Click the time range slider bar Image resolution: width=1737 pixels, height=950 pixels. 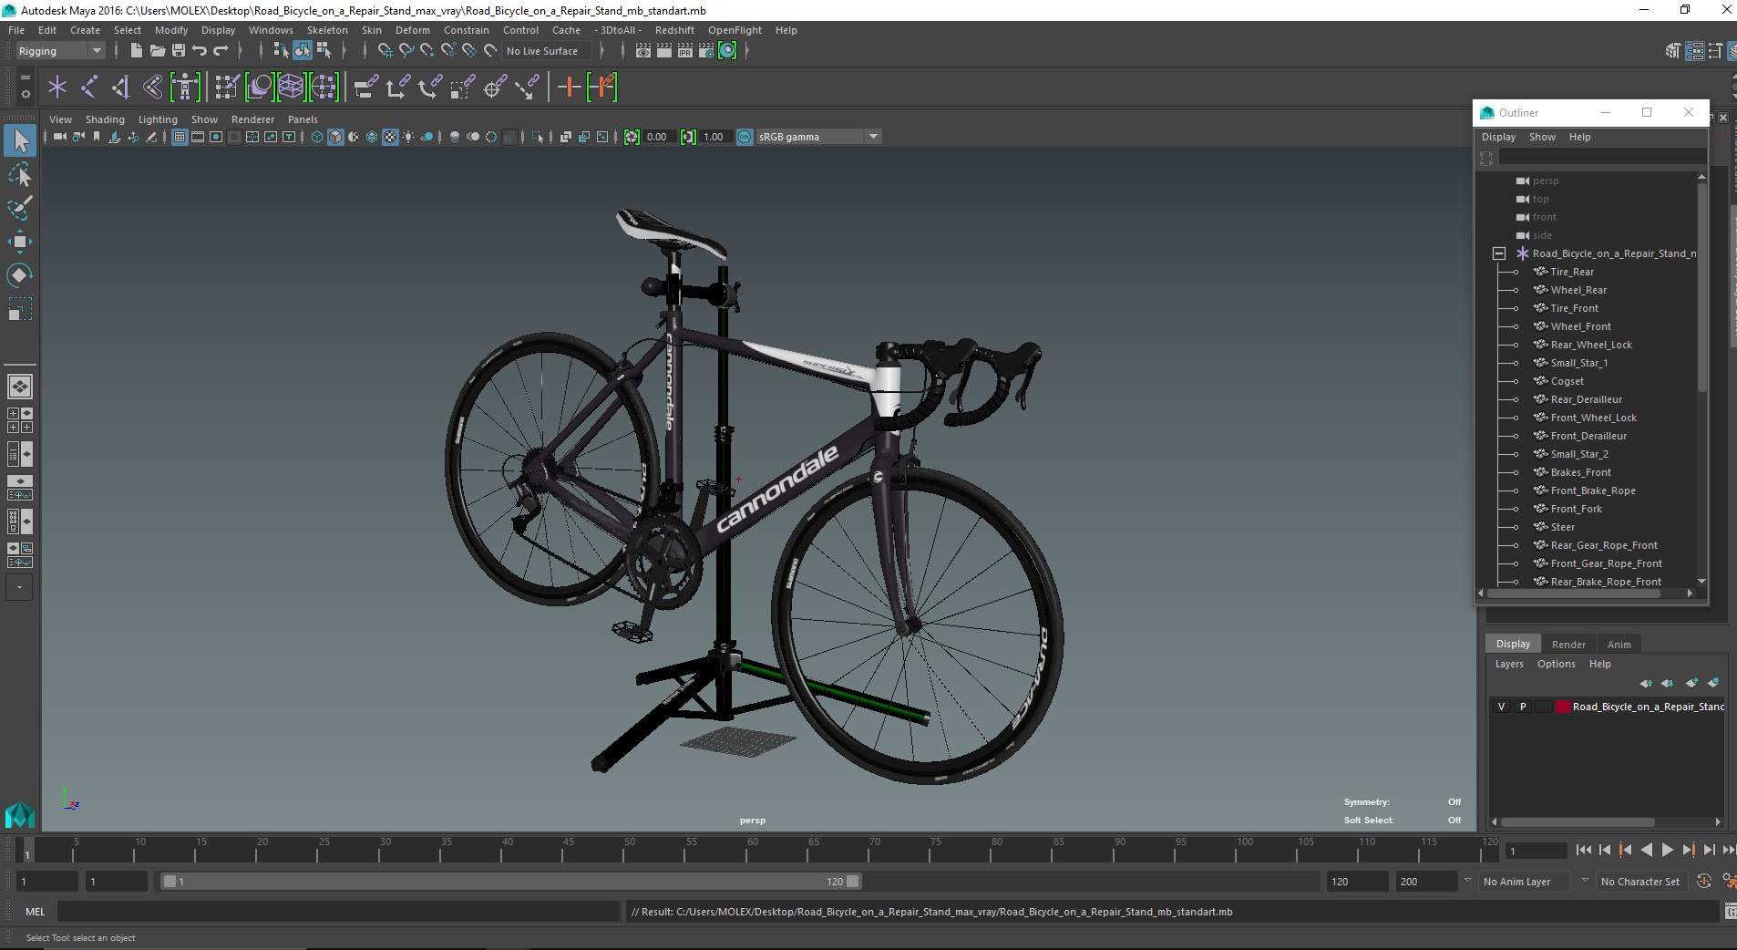[510, 882]
